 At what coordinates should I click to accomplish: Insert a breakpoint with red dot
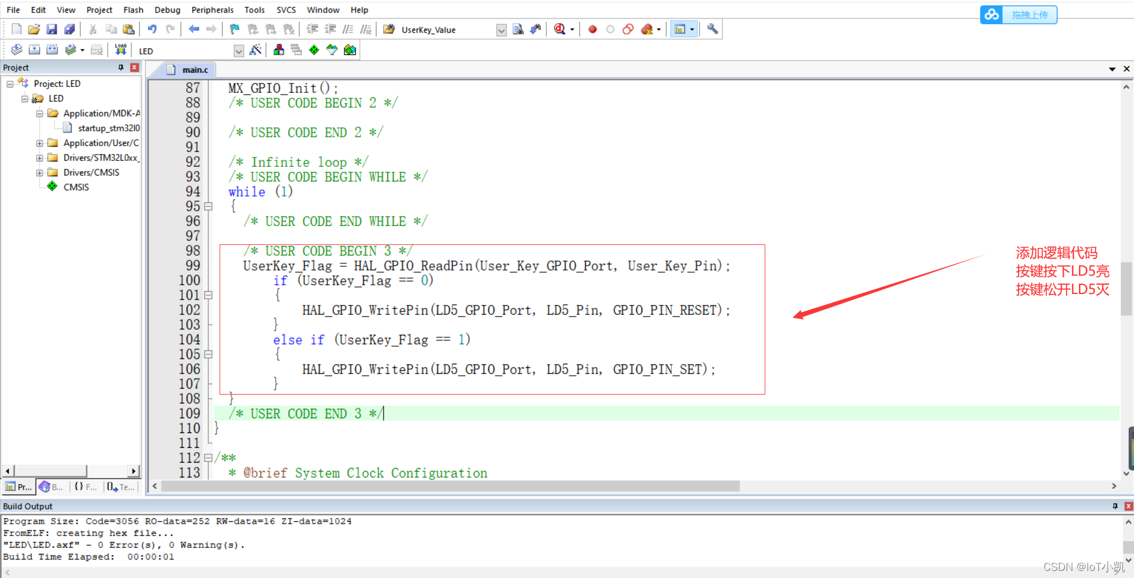tap(592, 29)
